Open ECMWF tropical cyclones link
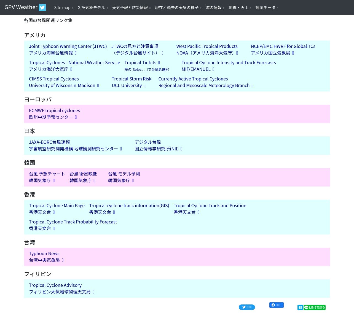 (55, 114)
